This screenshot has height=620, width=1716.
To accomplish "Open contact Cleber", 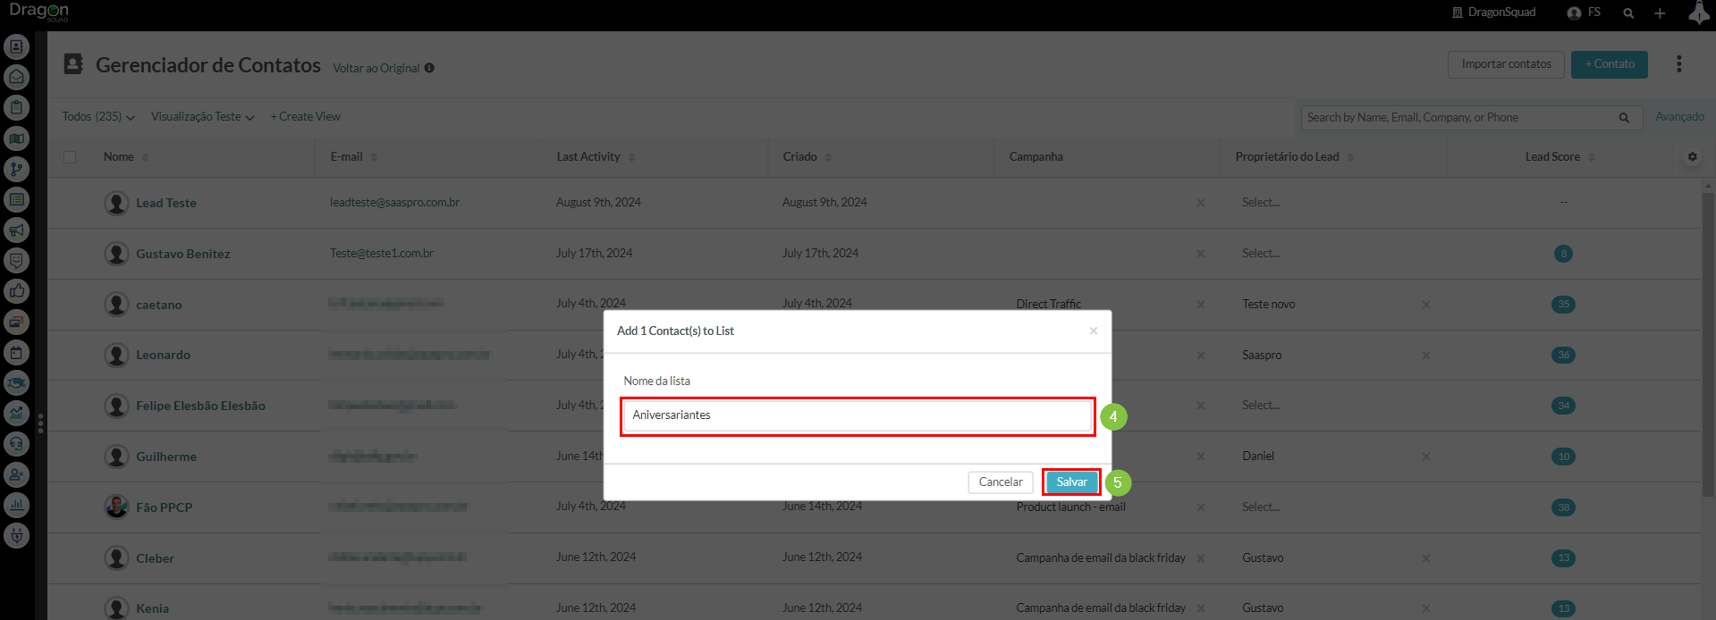I will [155, 559].
